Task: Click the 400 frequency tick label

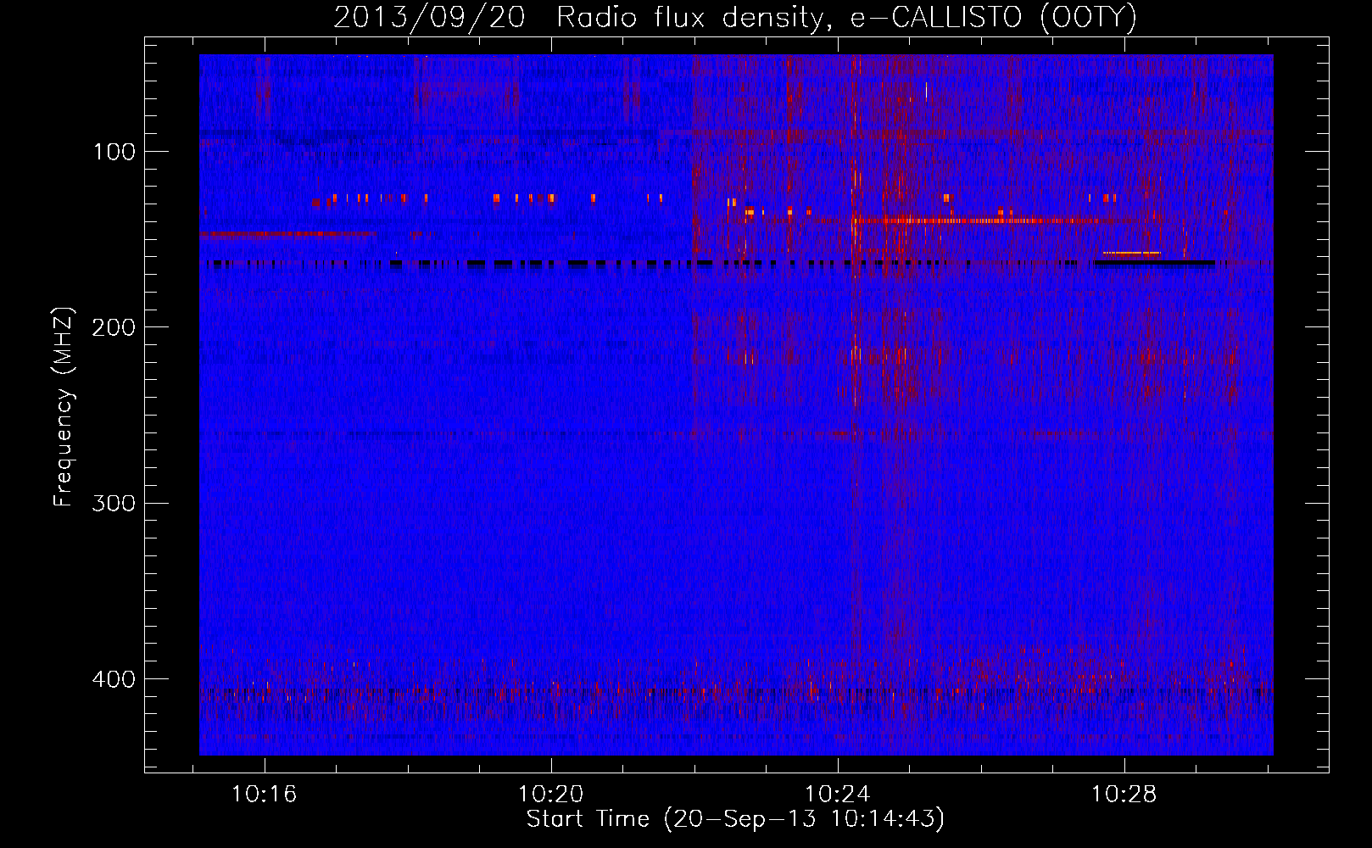Action: coord(114,679)
